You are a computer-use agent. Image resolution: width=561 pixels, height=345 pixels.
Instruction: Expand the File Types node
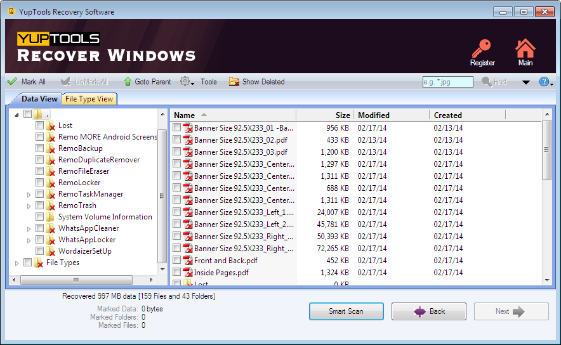coord(16,263)
